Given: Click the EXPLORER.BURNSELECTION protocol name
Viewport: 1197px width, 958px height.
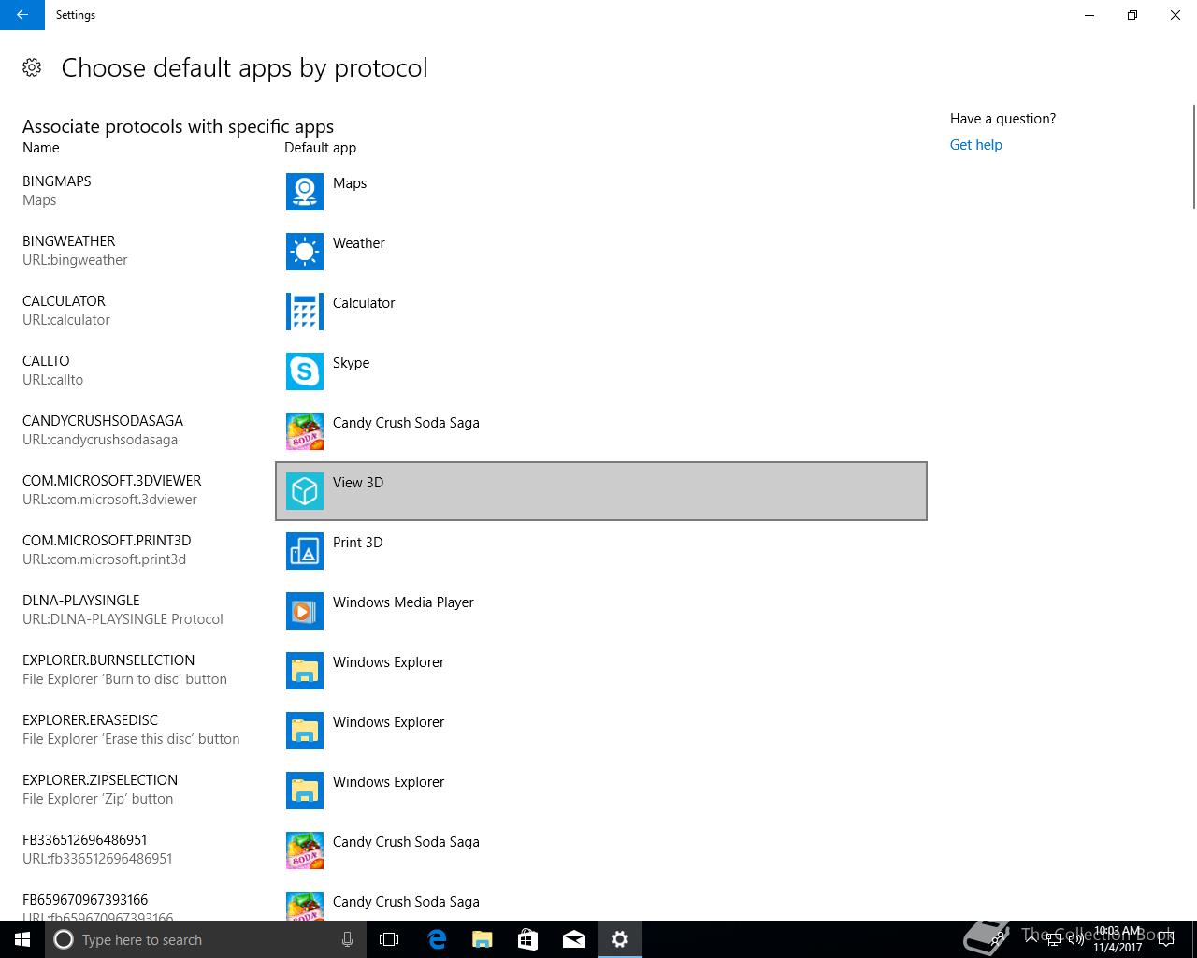Looking at the screenshot, I should coord(108,660).
